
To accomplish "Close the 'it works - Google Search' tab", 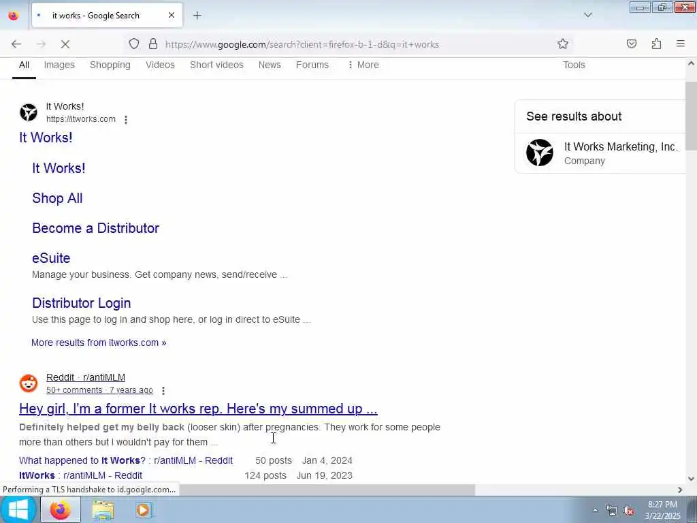I will [172, 15].
